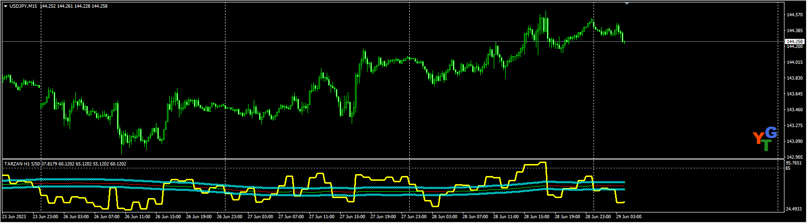Viewport: 807px width, 223px height.
Task: Click the 144.570 price scale label
Action: click(795, 15)
